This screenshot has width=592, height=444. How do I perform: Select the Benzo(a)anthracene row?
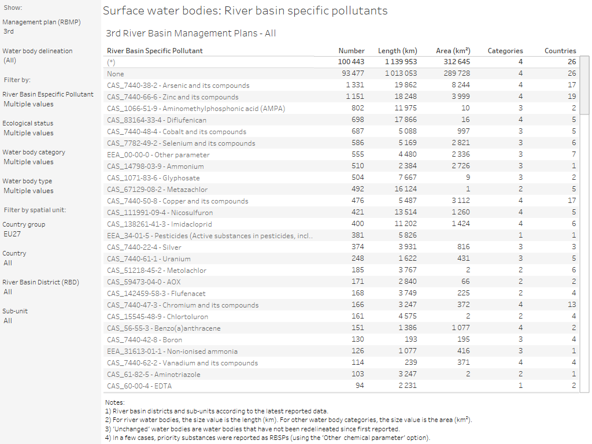point(341,328)
